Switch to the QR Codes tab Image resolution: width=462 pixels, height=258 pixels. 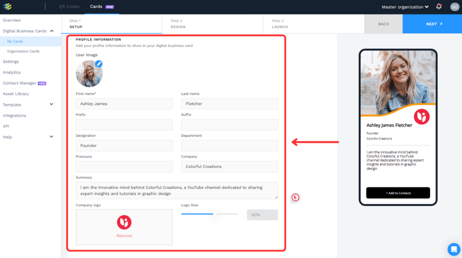click(x=69, y=7)
